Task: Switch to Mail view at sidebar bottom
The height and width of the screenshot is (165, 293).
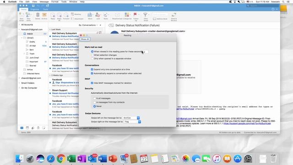Action: [x=22, y=128]
